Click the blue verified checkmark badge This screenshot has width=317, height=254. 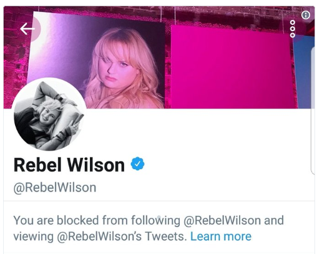[137, 164]
